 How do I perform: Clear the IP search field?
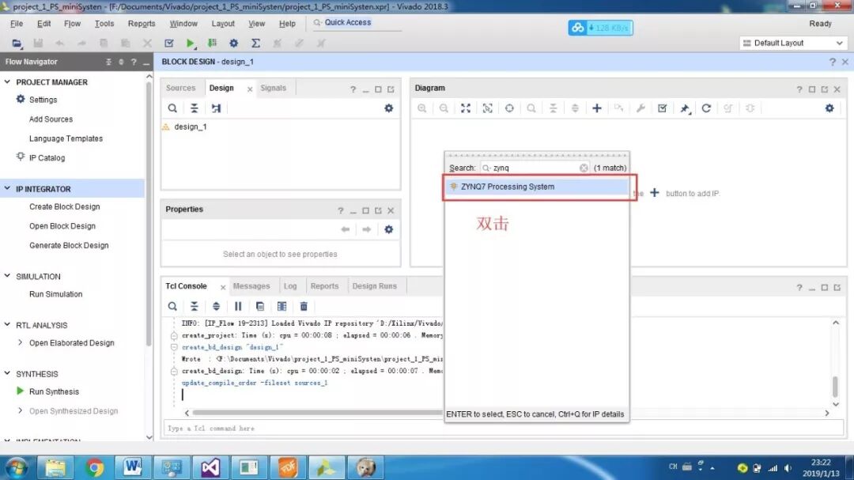coord(584,168)
